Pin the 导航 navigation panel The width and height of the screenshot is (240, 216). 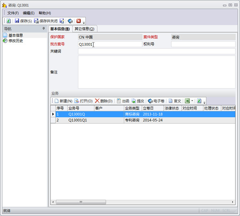coord(44,28)
